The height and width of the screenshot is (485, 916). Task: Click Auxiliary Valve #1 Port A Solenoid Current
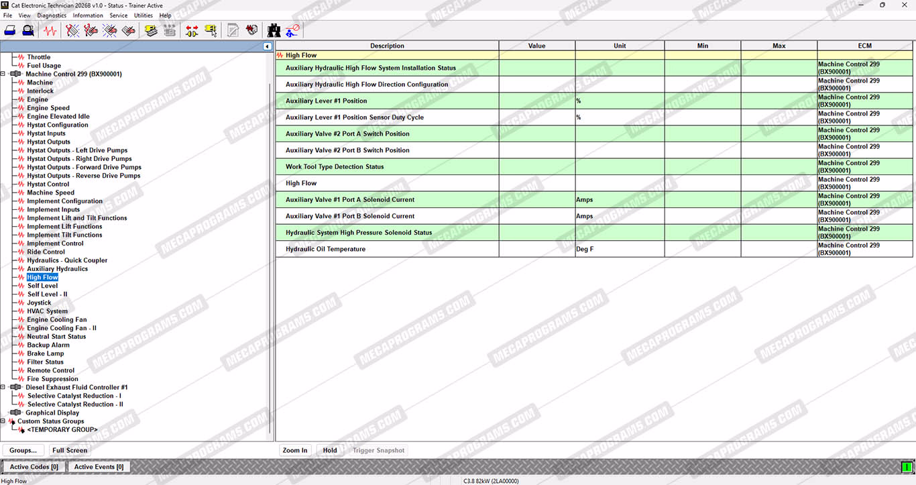(350, 200)
